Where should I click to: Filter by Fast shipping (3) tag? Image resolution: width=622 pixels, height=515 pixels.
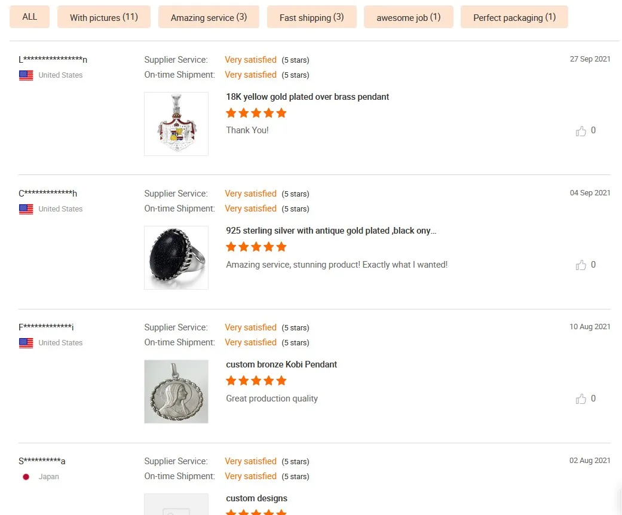pyautogui.click(x=312, y=17)
